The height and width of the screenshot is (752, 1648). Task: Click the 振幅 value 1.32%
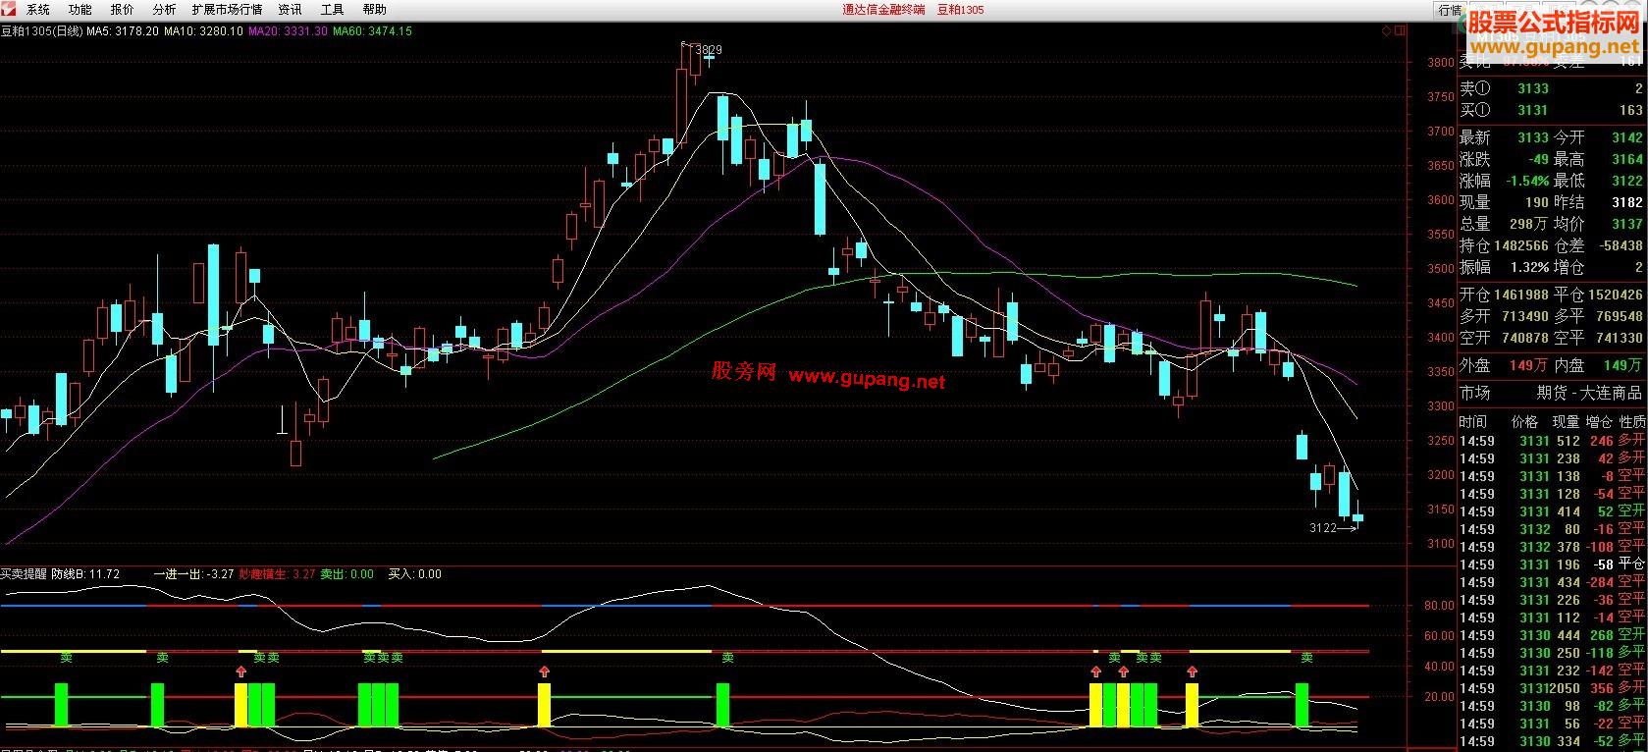tap(1530, 267)
